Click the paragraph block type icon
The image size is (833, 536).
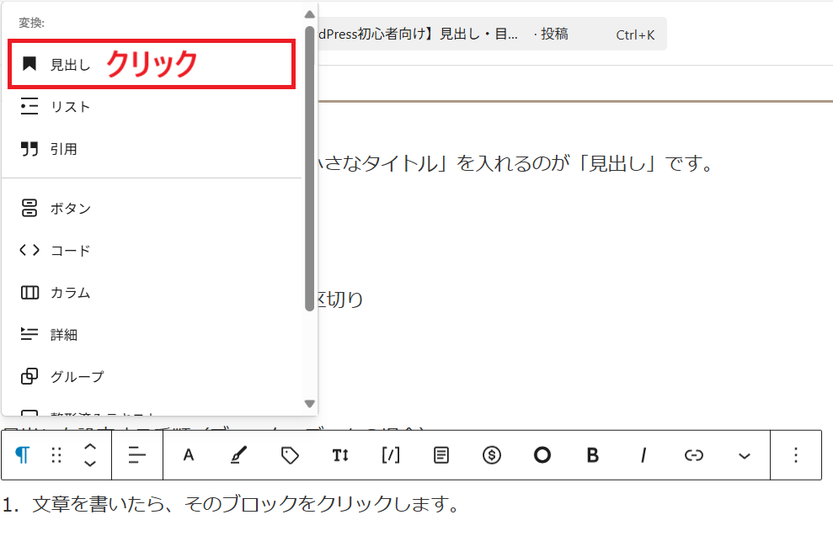[x=23, y=455]
